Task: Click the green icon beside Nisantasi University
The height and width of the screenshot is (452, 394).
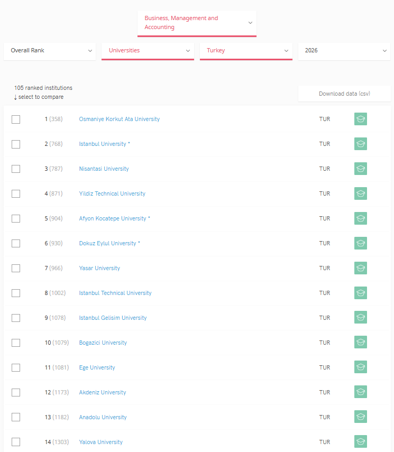Action: click(x=360, y=169)
